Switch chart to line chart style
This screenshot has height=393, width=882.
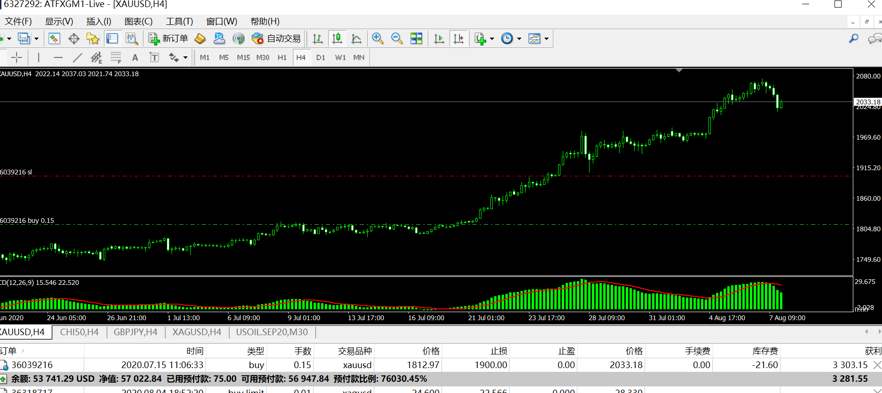(356, 39)
